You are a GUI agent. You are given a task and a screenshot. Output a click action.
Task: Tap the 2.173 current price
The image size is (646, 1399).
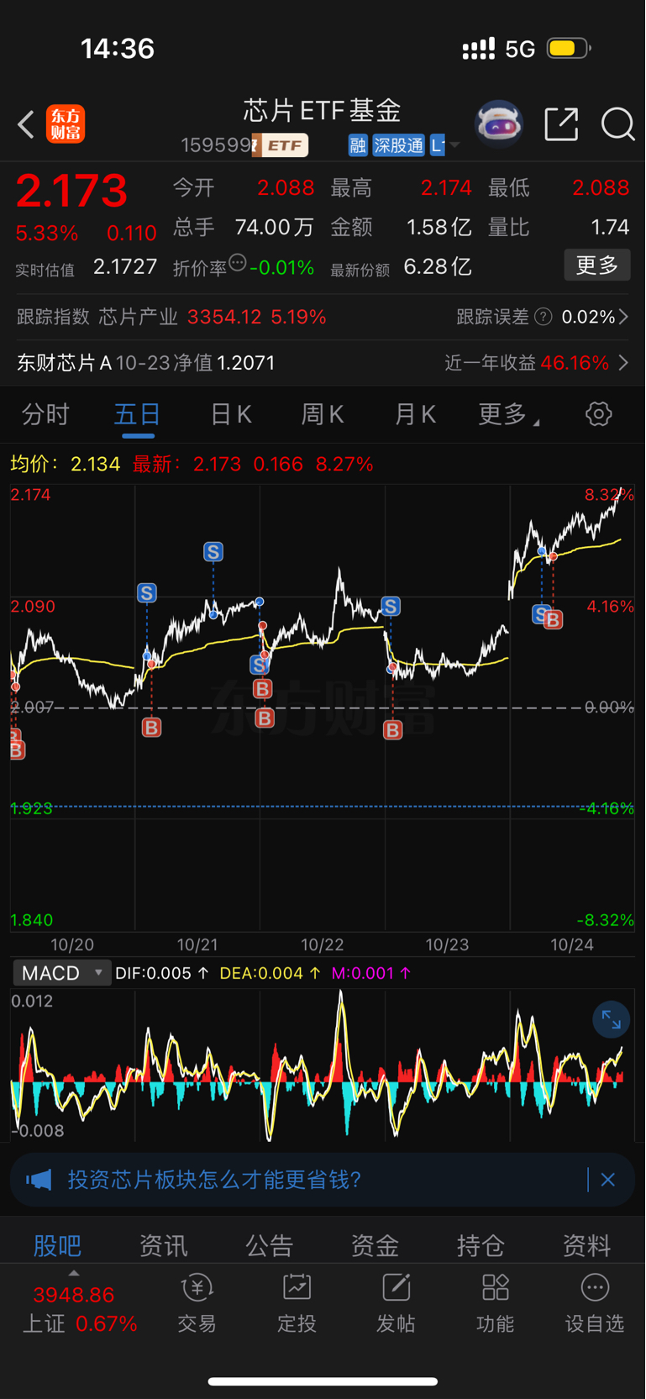tap(71, 191)
